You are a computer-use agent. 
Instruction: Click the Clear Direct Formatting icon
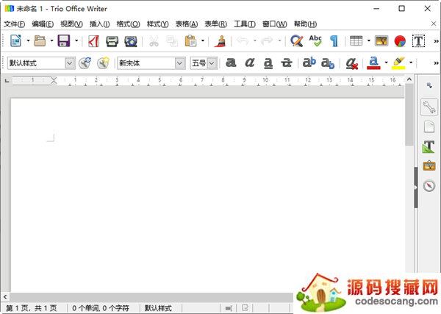point(351,63)
